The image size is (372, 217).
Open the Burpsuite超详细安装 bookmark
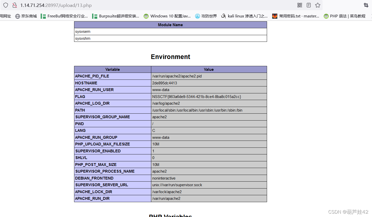[116, 16]
